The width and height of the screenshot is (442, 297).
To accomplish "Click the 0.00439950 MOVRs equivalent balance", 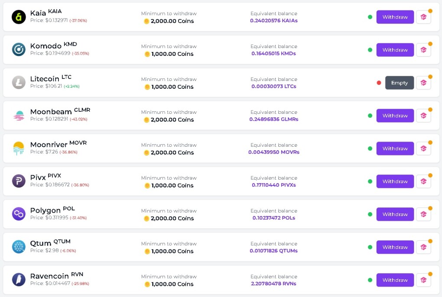I will (274, 152).
